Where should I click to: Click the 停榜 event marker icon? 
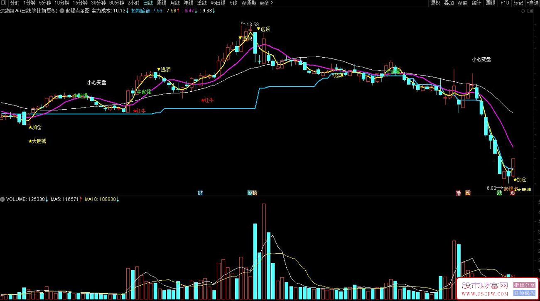(252, 193)
